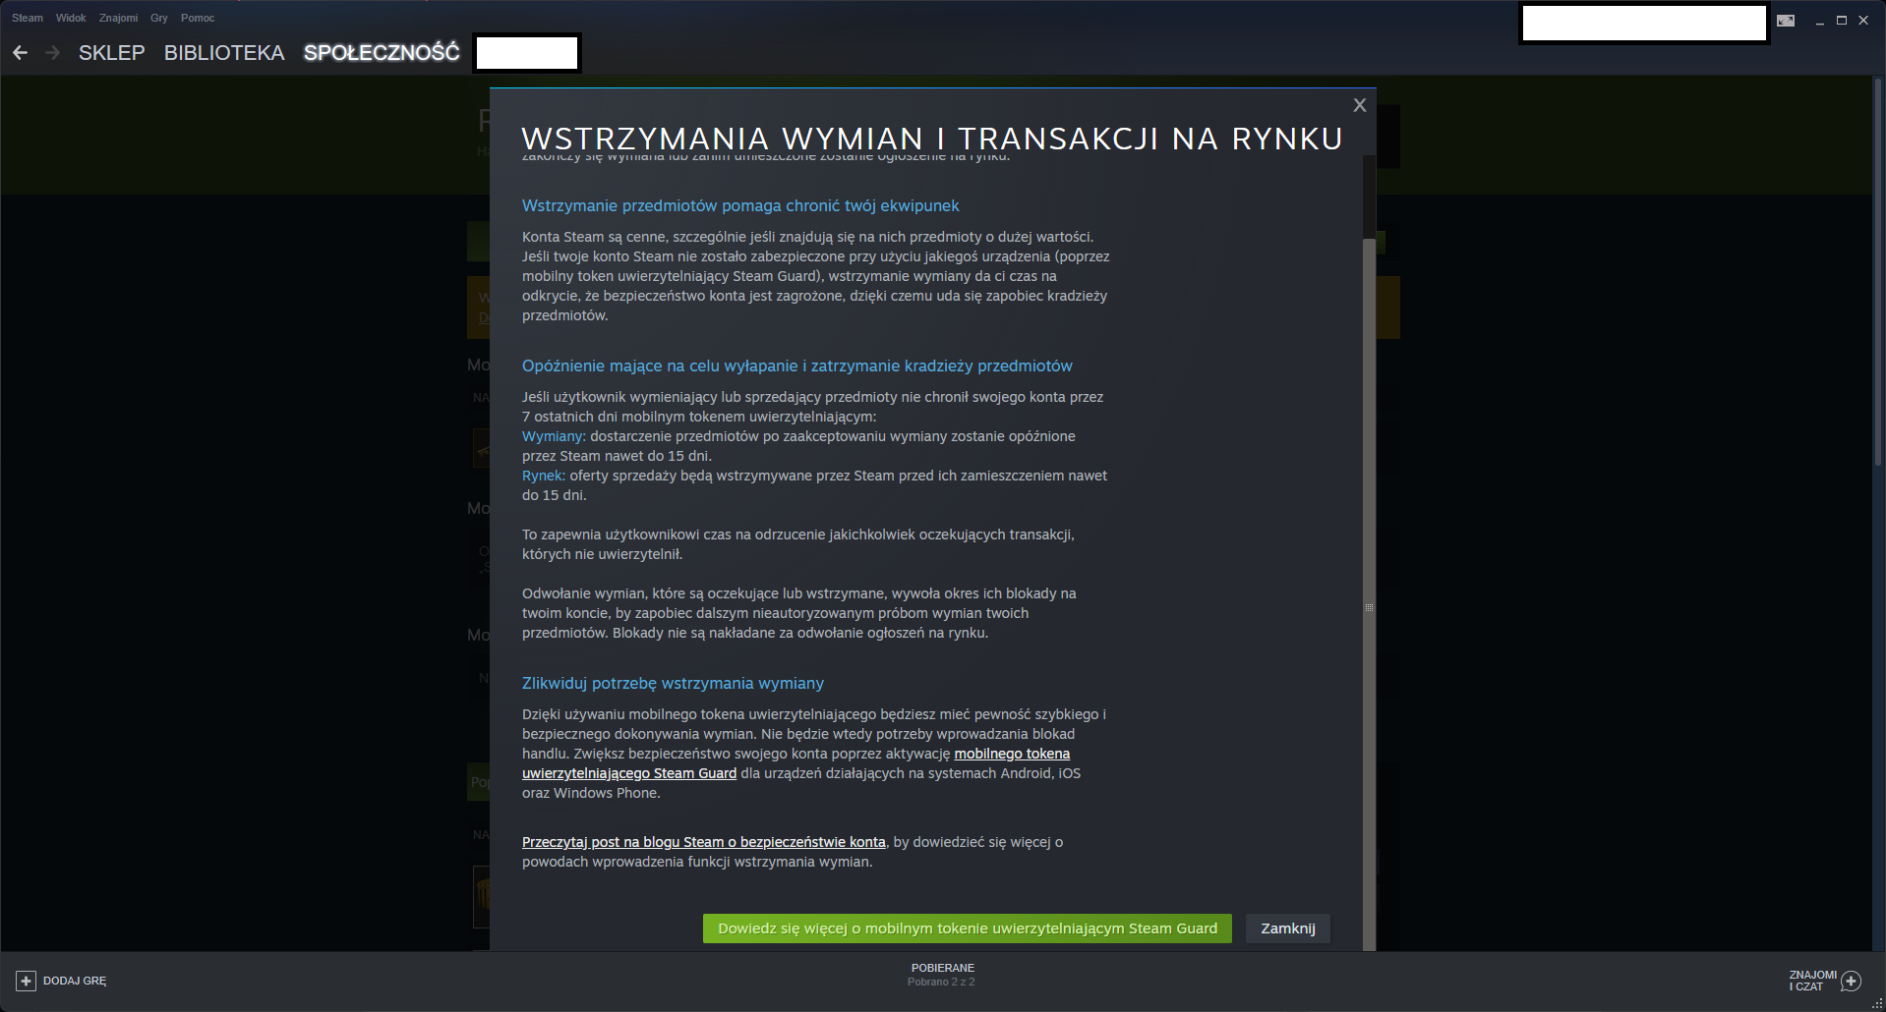The image size is (1886, 1012).
Task: Open the Steam blog post security link
Action: click(x=703, y=842)
